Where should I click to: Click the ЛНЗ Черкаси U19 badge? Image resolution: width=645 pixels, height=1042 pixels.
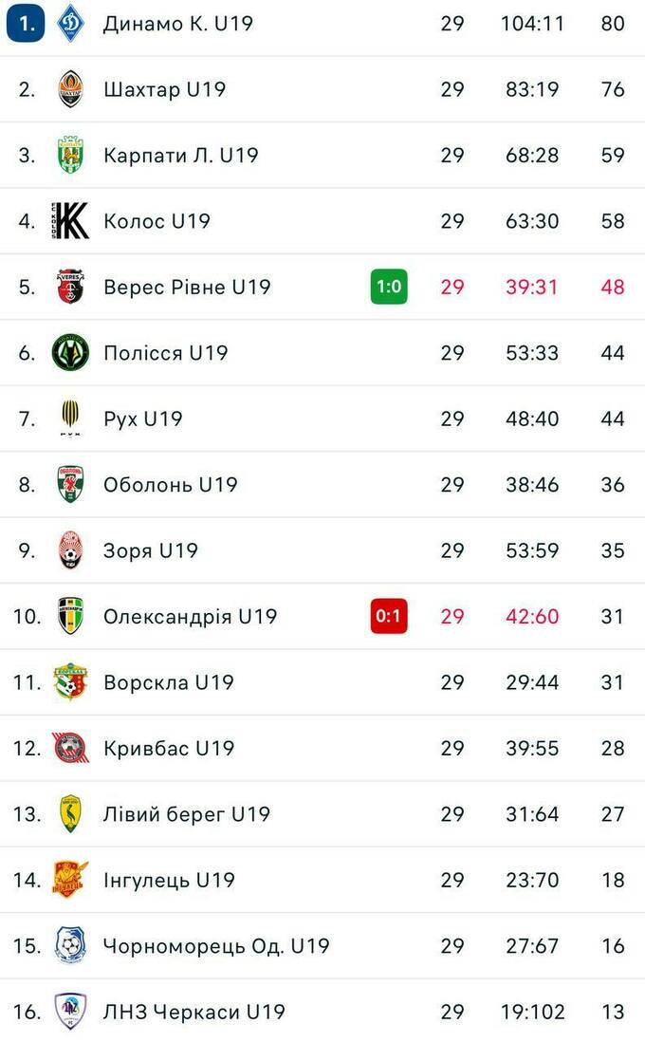(x=70, y=1012)
